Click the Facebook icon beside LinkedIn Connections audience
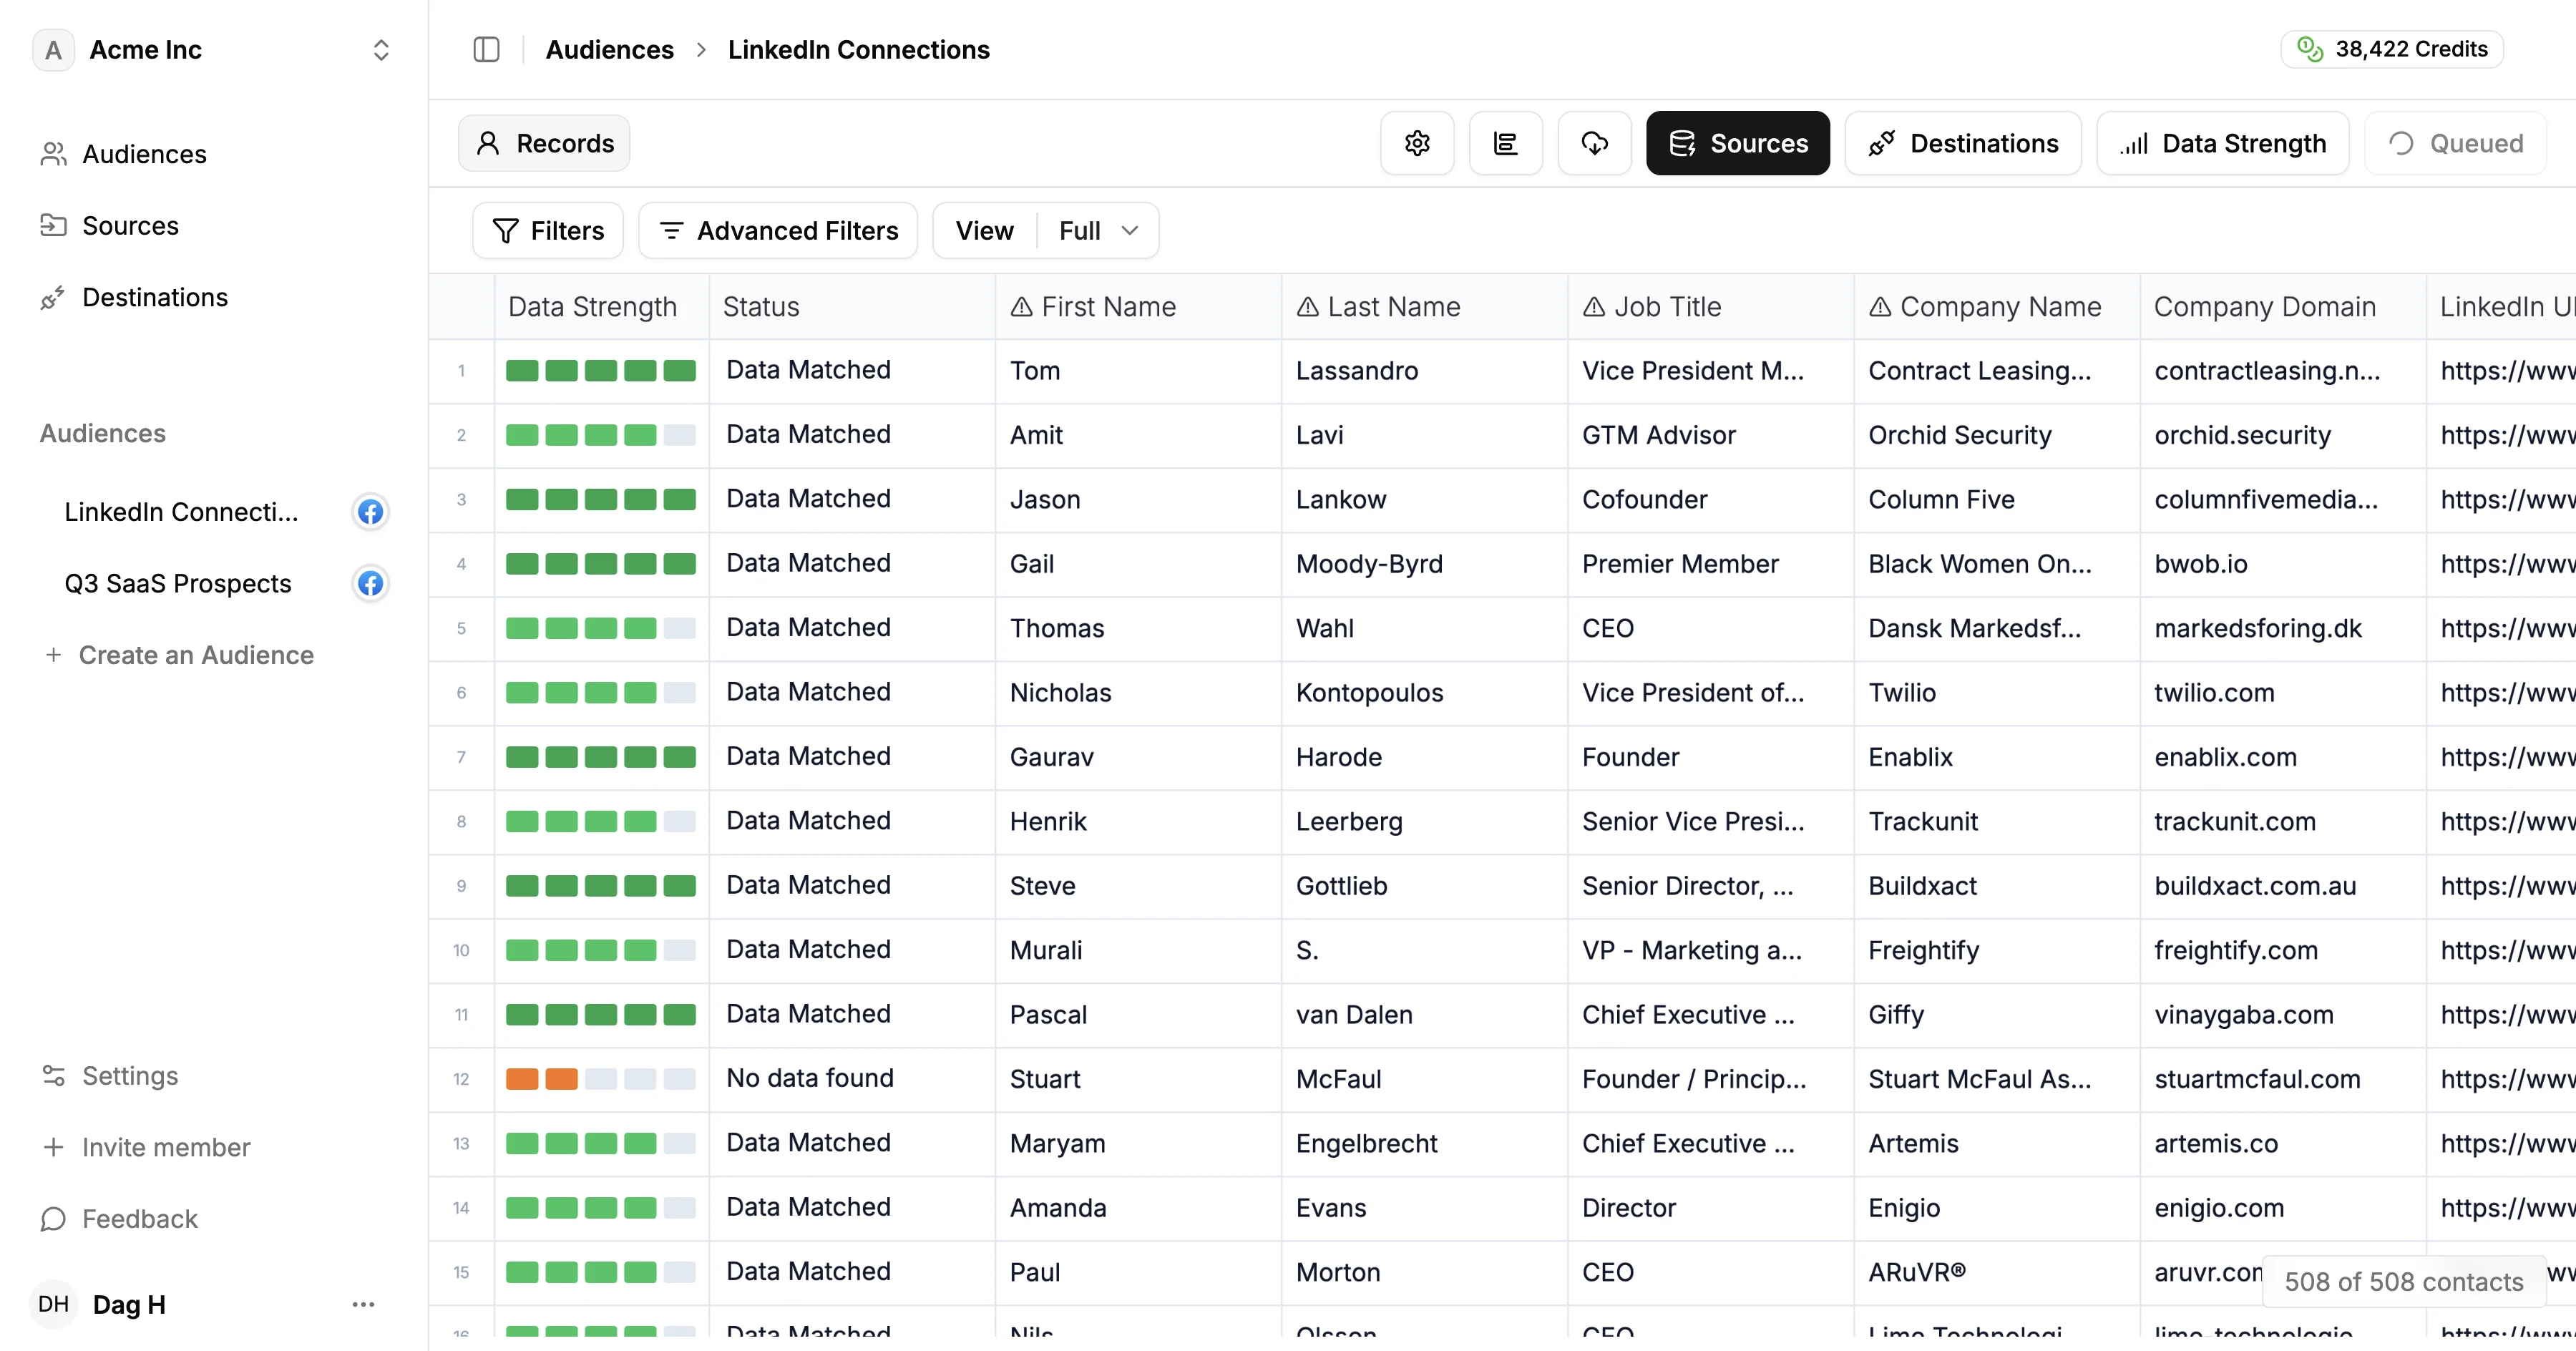Image resolution: width=2576 pixels, height=1351 pixels. [370, 512]
